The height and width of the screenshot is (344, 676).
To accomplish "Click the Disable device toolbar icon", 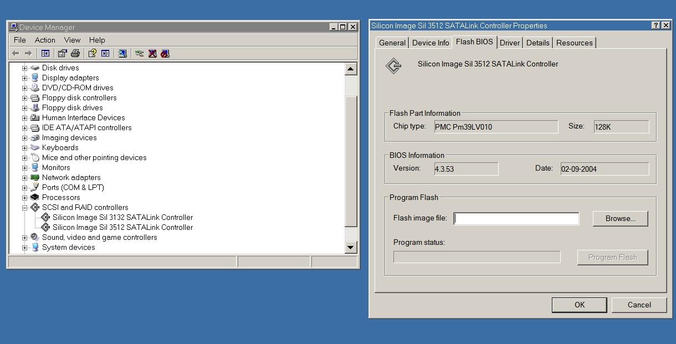I will point(165,53).
